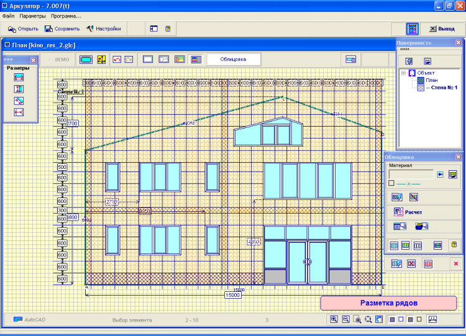466x336 pixels.
Task: Click the Сохранить toolbar button
Action: click(62, 29)
